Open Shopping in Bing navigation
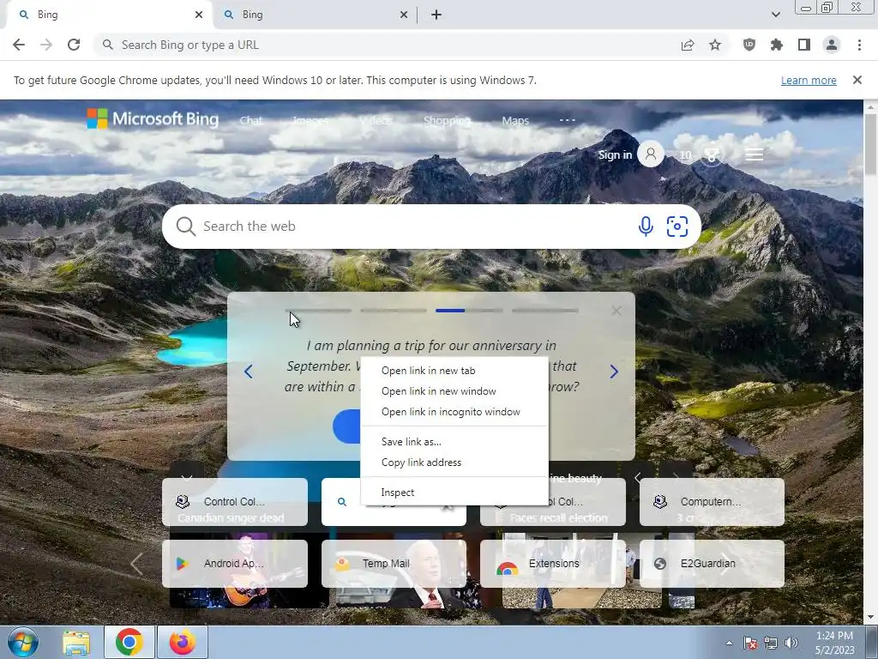 click(x=447, y=120)
